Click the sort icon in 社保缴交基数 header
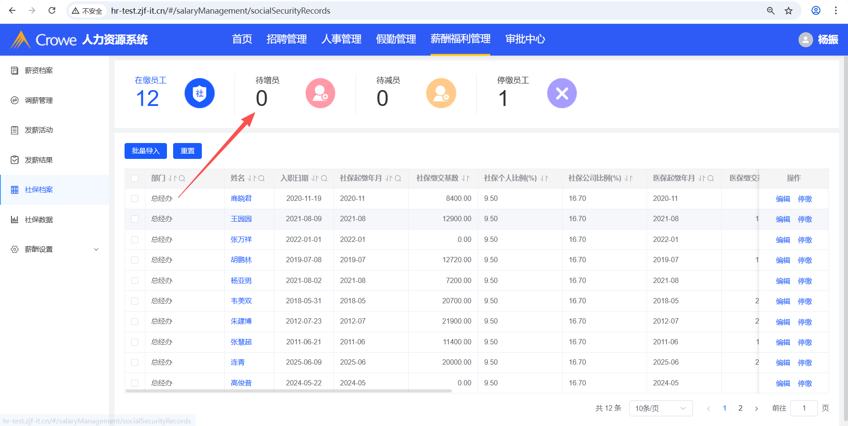 pyautogui.click(x=466, y=178)
